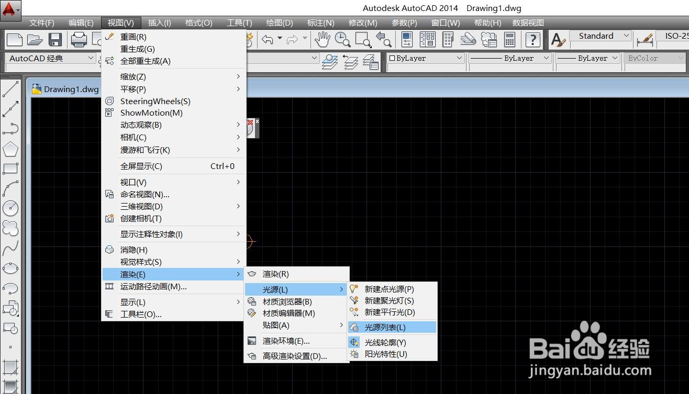This screenshot has width=689, height=394.
Task: Click the Dimension Style icon
Action: [646, 39]
